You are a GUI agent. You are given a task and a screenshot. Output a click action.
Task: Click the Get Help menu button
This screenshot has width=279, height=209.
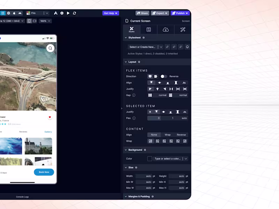click(x=110, y=13)
